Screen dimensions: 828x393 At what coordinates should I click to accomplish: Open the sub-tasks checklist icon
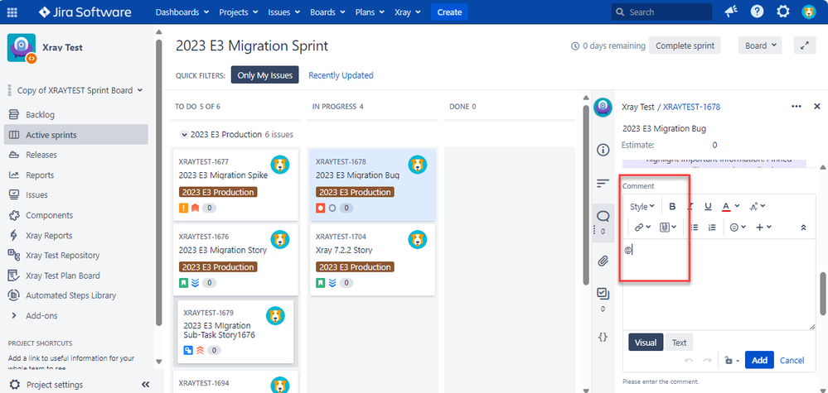tap(603, 294)
